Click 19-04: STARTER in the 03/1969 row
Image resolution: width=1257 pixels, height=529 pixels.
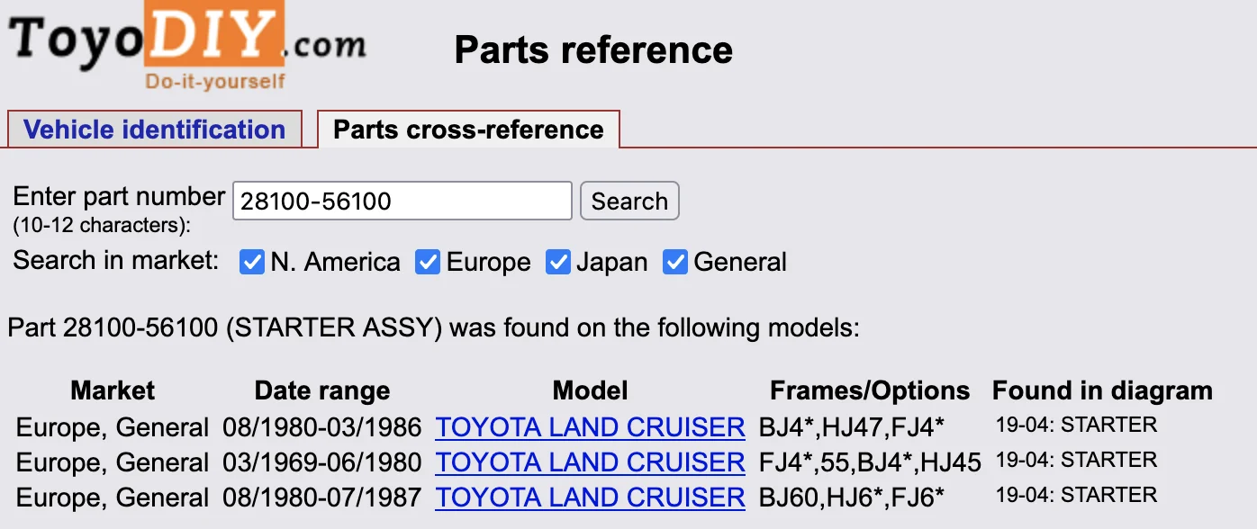click(1076, 460)
